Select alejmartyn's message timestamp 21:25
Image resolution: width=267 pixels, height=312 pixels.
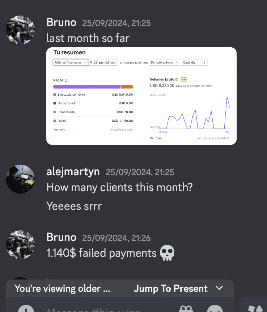140,172
